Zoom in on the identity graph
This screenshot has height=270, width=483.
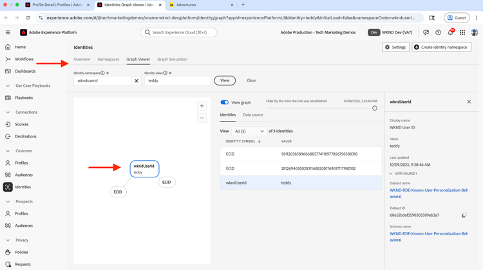pyautogui.click(x=202, y=106)
